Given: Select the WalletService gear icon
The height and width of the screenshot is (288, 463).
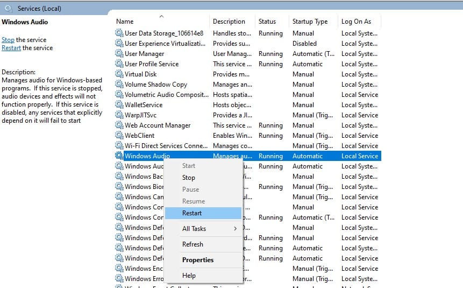Looking at the screenshot, I should 119,105.
